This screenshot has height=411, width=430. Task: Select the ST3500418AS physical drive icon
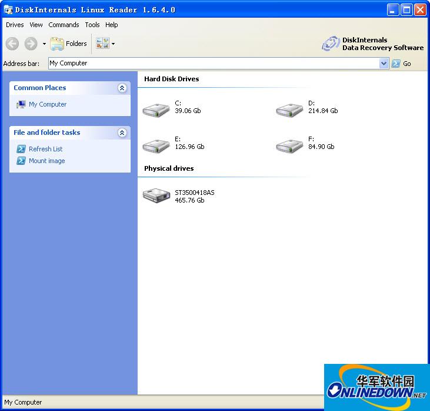(x=156, y=195)
